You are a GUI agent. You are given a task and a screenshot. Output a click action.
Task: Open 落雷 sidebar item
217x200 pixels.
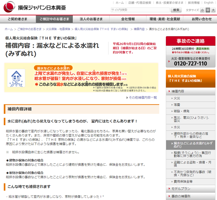[x=191, y=105]
